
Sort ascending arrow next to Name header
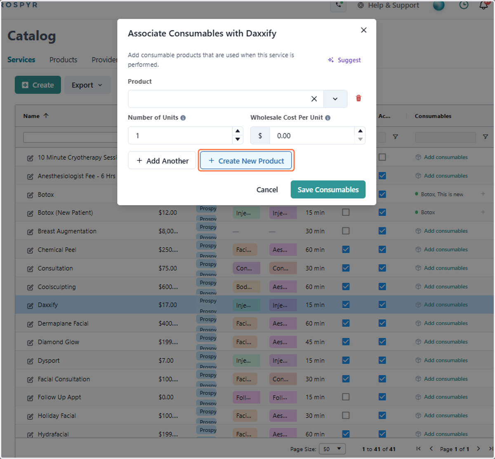click(x=46, y=116)
